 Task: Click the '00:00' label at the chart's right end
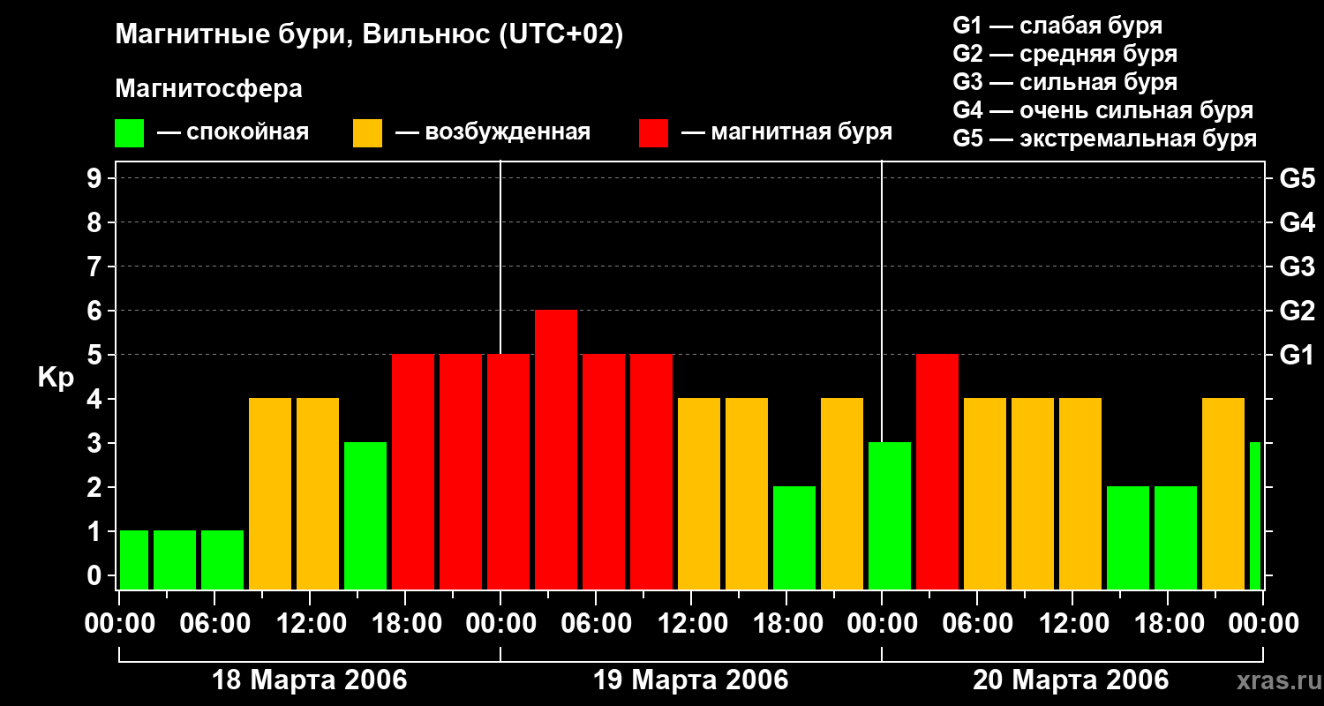click(x=1263, y=624)
